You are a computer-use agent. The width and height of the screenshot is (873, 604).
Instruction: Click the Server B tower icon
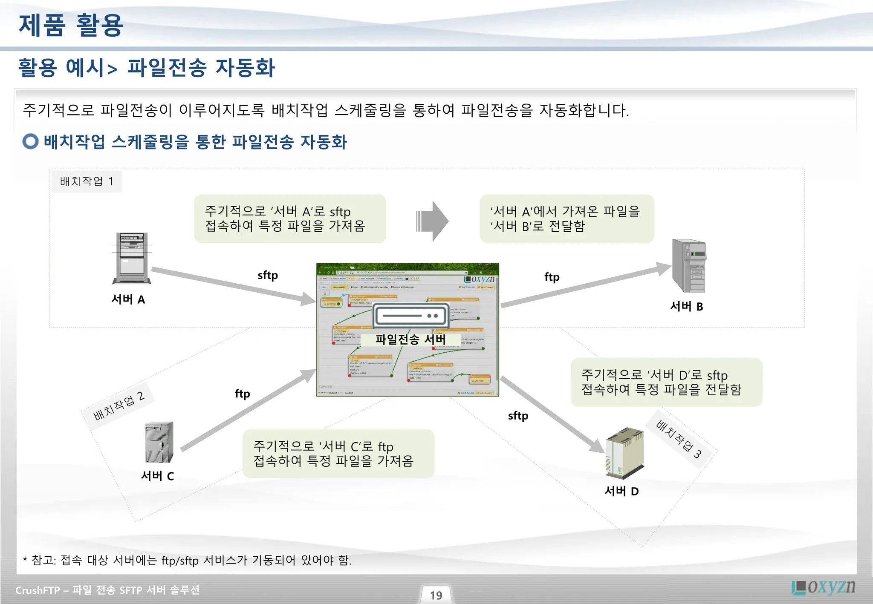click(689, 265)
